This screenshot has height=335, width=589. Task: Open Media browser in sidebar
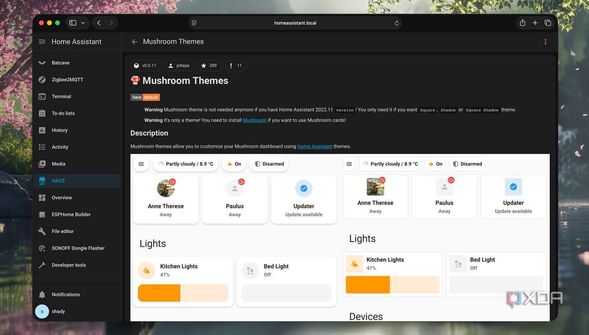point(77,164)
